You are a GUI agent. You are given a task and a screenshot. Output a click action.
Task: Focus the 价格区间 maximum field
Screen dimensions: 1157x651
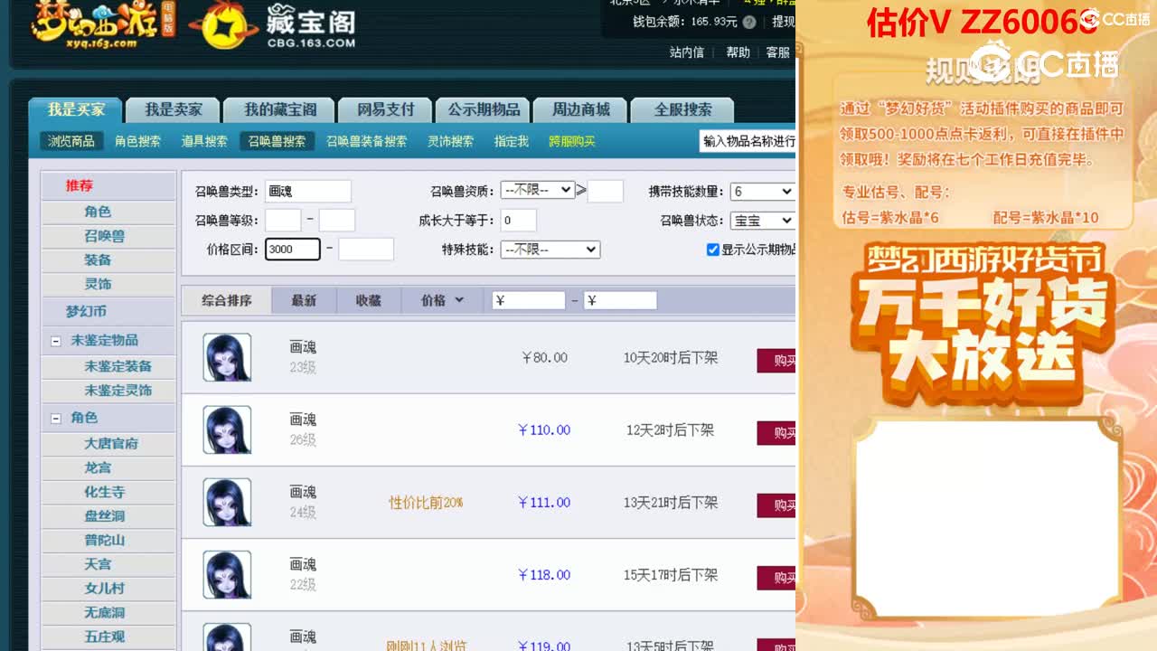tap(366, 249)
